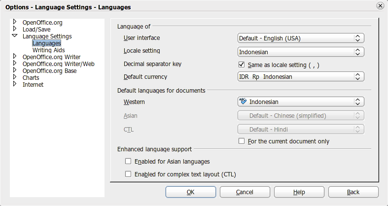Expand the Load/Save tree node
This screenshot has height=206, width=388.
[15, 29]
